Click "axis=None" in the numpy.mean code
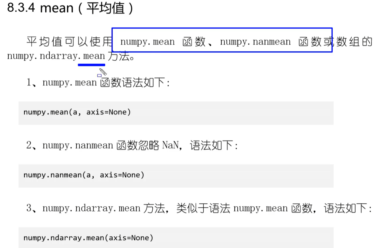Screen dimensions: 378x248 108,112
